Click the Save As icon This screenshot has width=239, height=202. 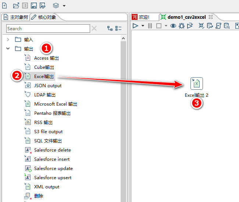[43, 6]
